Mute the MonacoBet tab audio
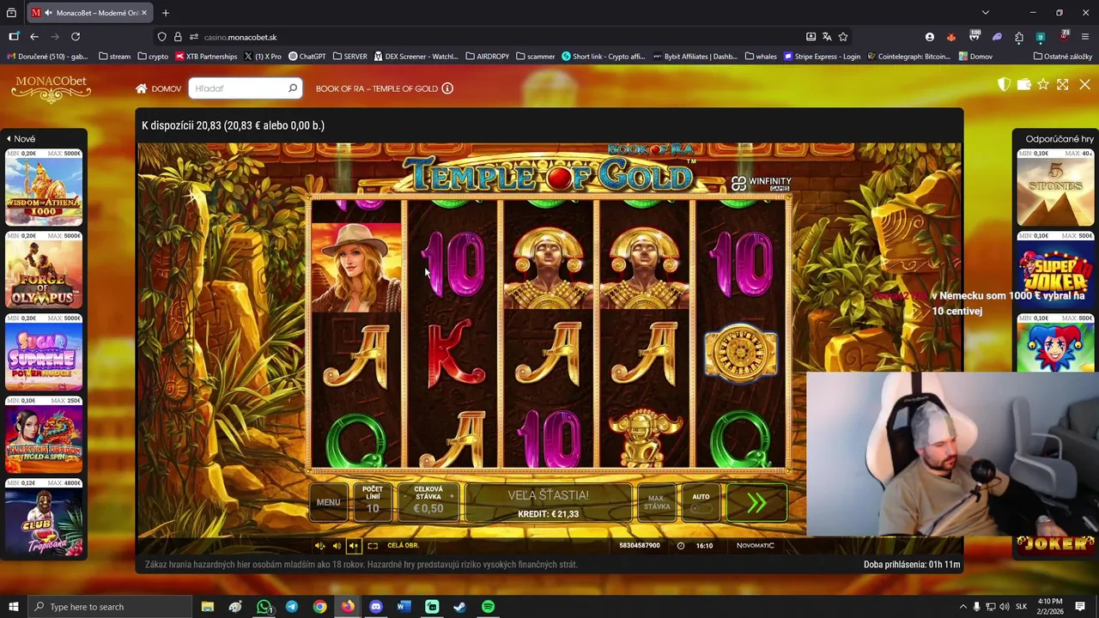This screenshot has height=618, width=1099. click(48, 13)
